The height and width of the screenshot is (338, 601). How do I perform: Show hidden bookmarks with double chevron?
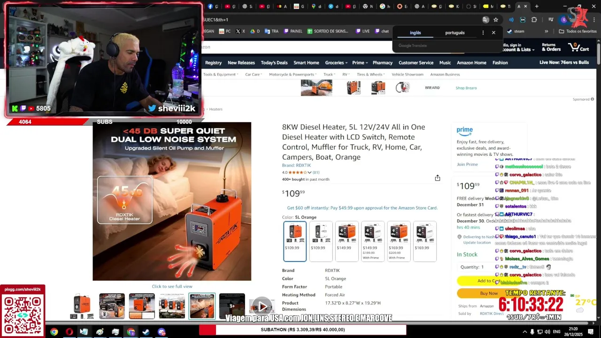[x=546, y=31]
